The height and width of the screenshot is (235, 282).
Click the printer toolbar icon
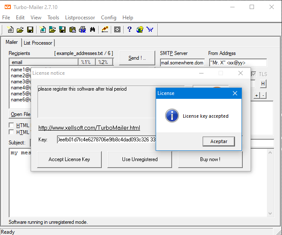coord(82,30)
